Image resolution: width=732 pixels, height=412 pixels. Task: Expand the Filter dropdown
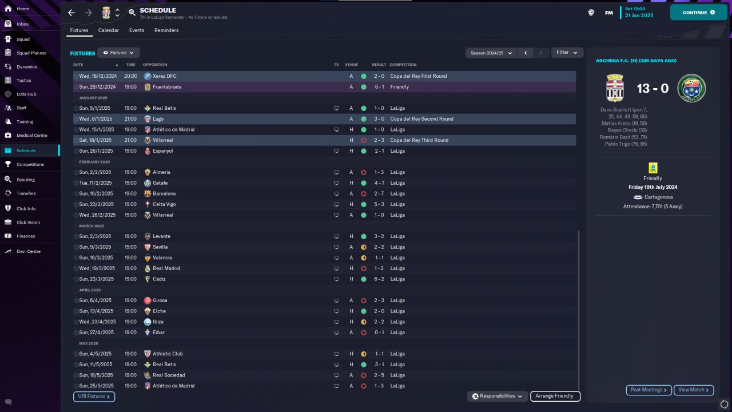(x=567, y=53)
